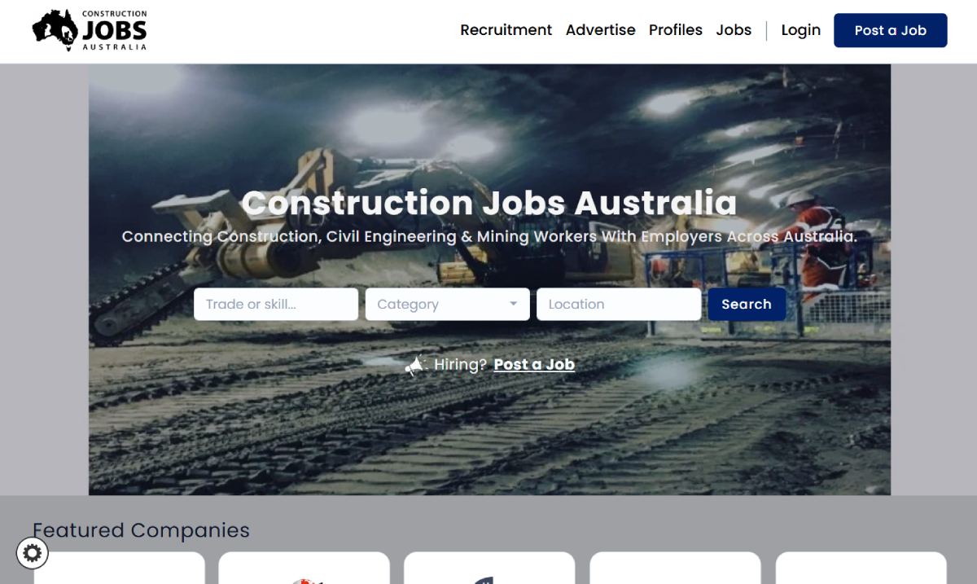
Task: Open the featured company card with red logo
Action: [x=304, y=569]
